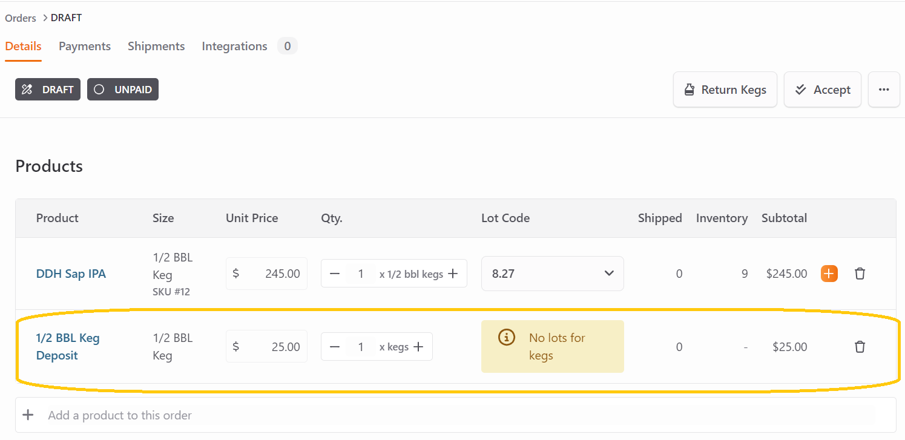
Task: Click the keg icon on Return Kegs button
Action: tap(689, 89)
